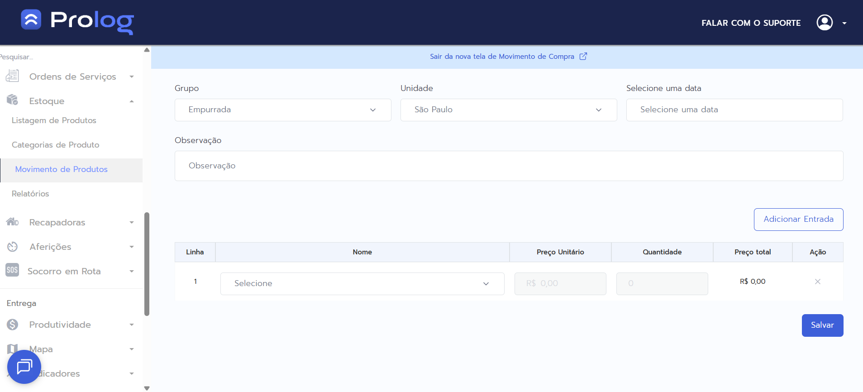Open the chat support bubble
Image resolution: width=863 pixels, height=392 pixels.
pos(24,367)
